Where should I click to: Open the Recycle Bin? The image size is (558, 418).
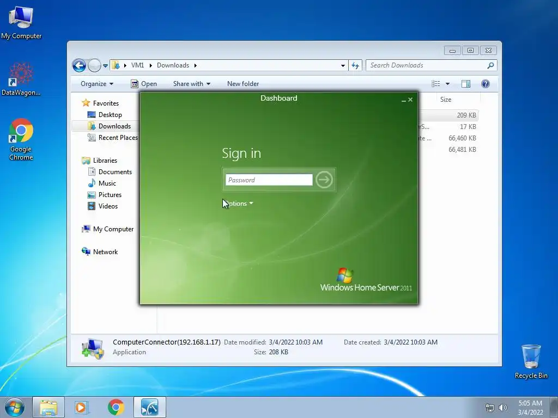point(531,361)
